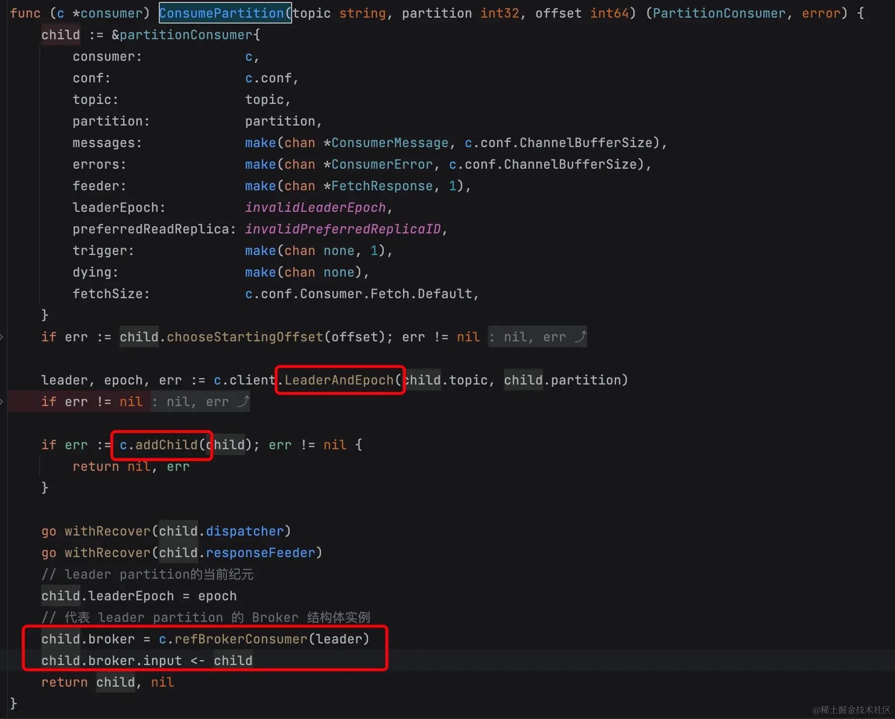Click the ConsumerMessage type name

[390, 143]
